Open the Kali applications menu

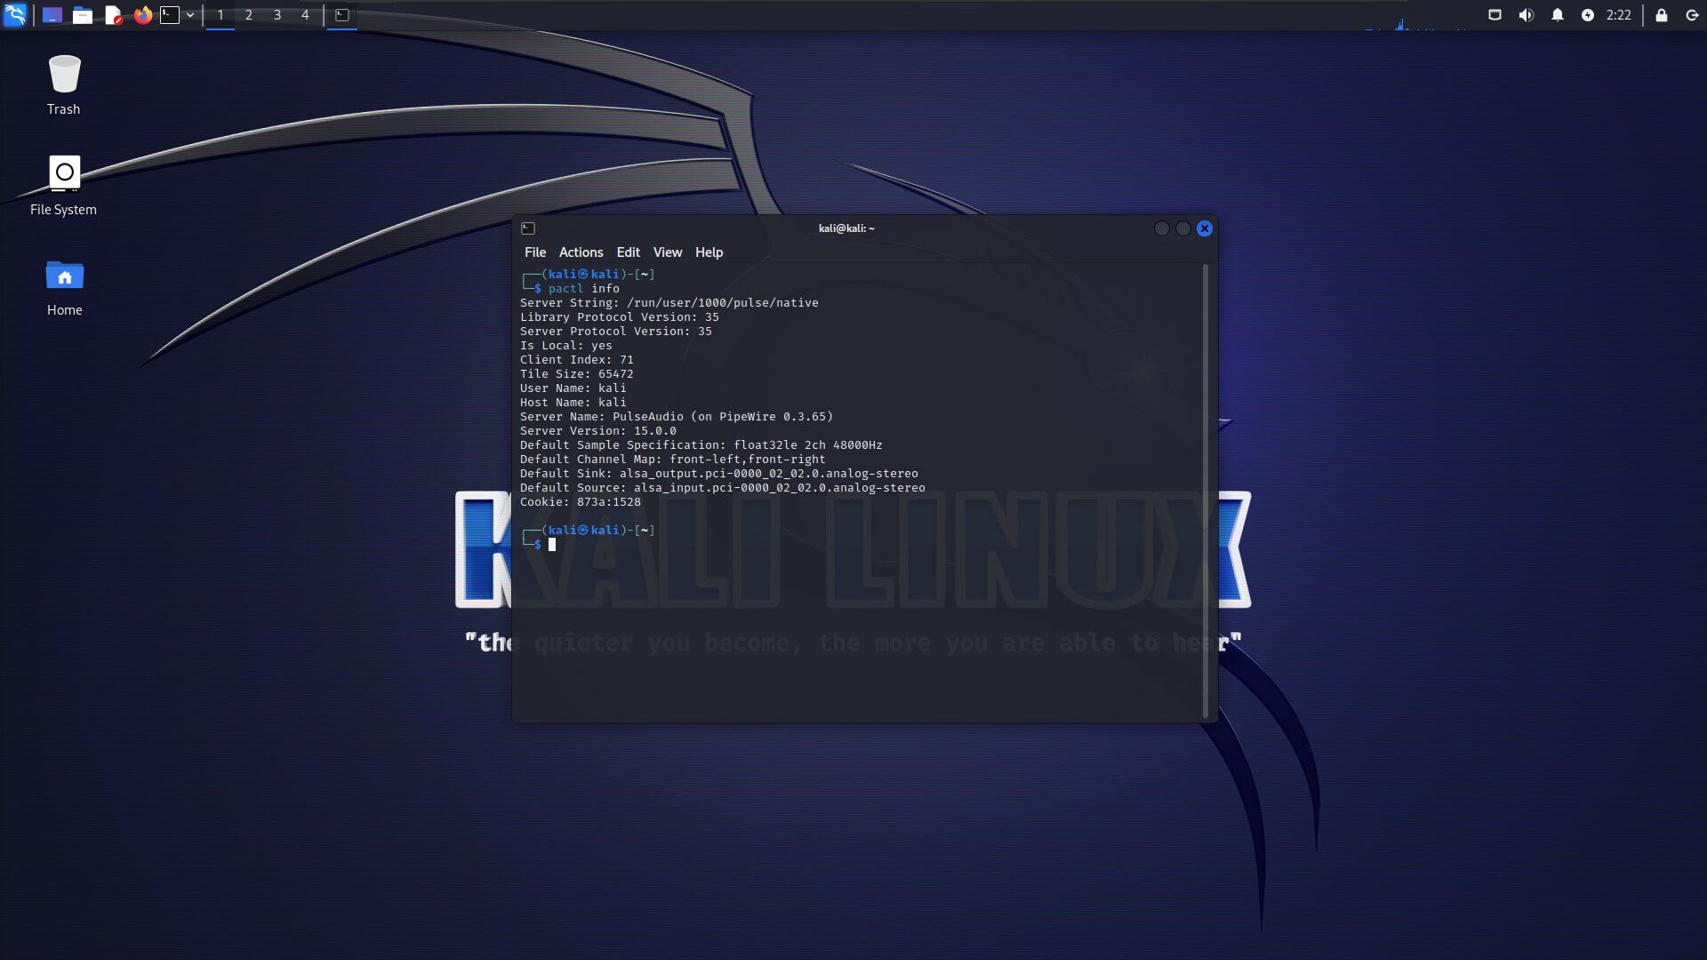coord(15,14)
